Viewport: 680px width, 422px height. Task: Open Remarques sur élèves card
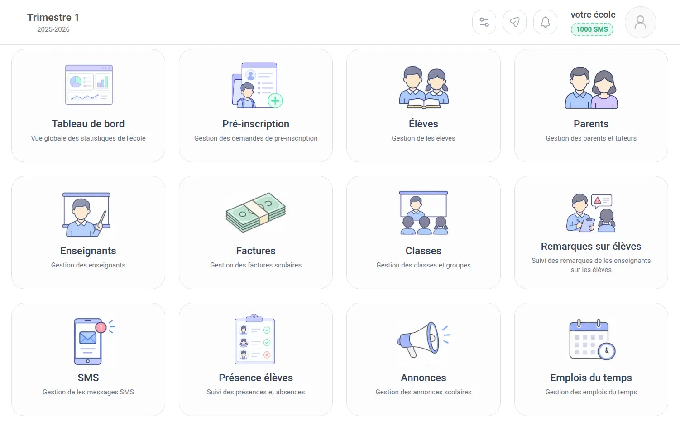point(591,233)
